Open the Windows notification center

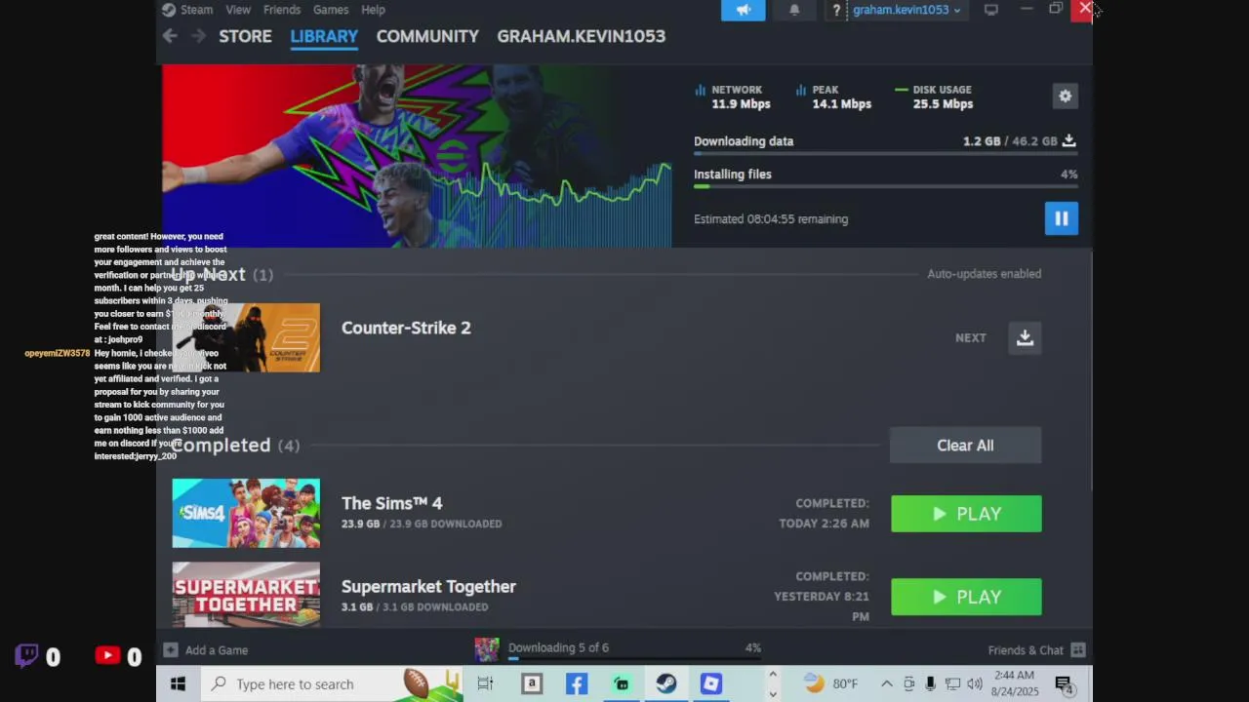coord(1065,684)
